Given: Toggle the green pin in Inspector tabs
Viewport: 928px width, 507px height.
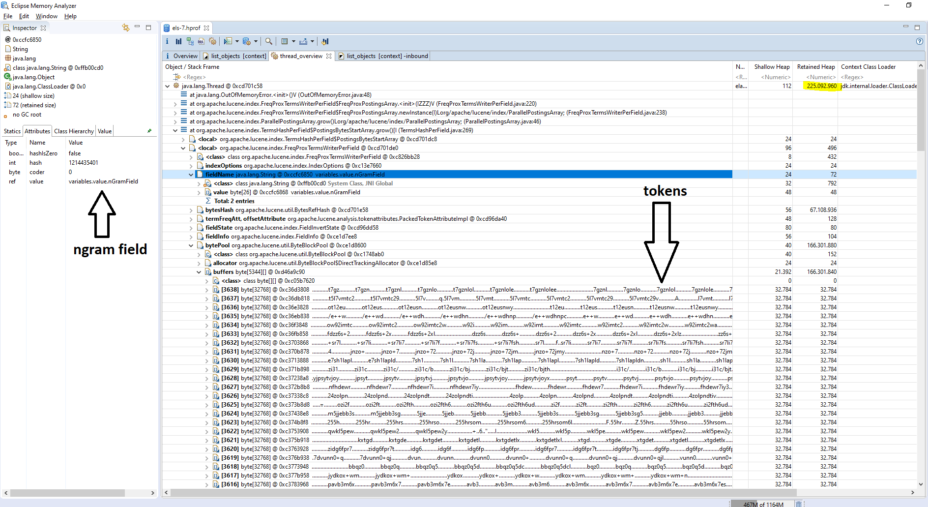Looking at the screenshot, I should (149, 131).
